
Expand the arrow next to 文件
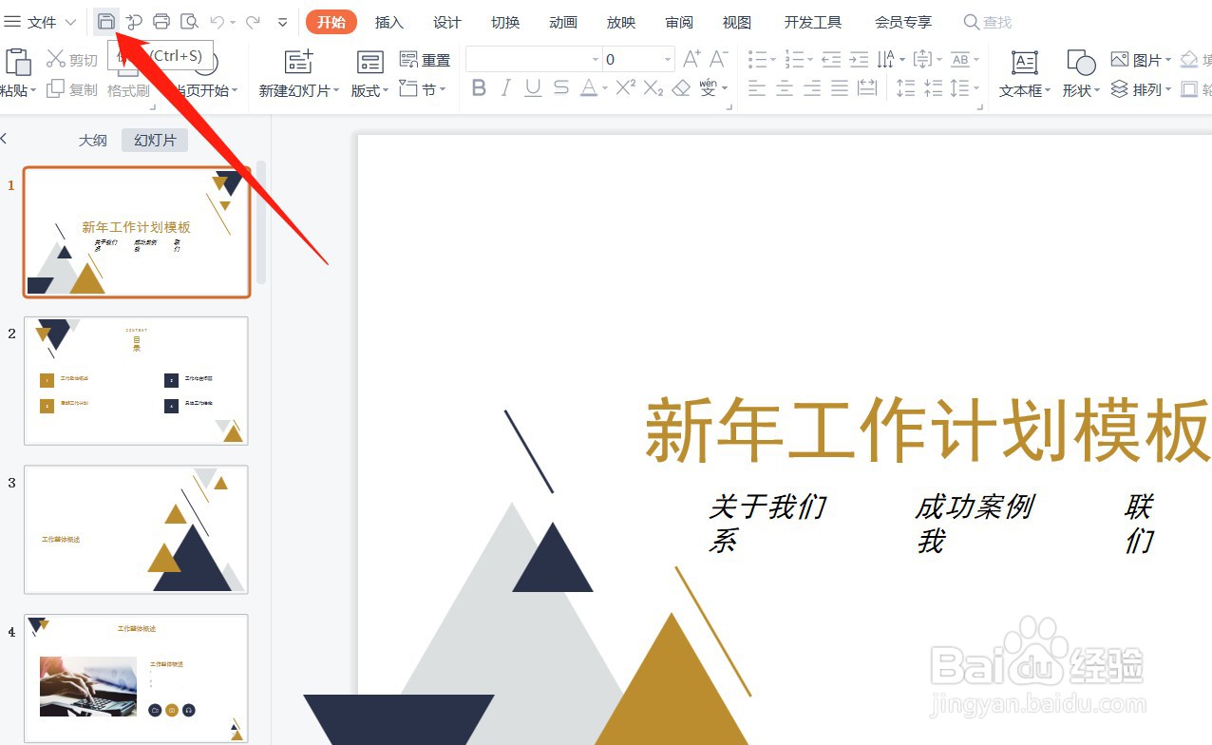pos(70,22)
